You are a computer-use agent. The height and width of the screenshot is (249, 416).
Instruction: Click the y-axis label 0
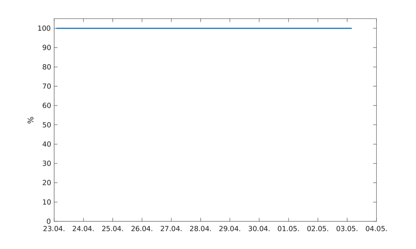pos(49,221)
